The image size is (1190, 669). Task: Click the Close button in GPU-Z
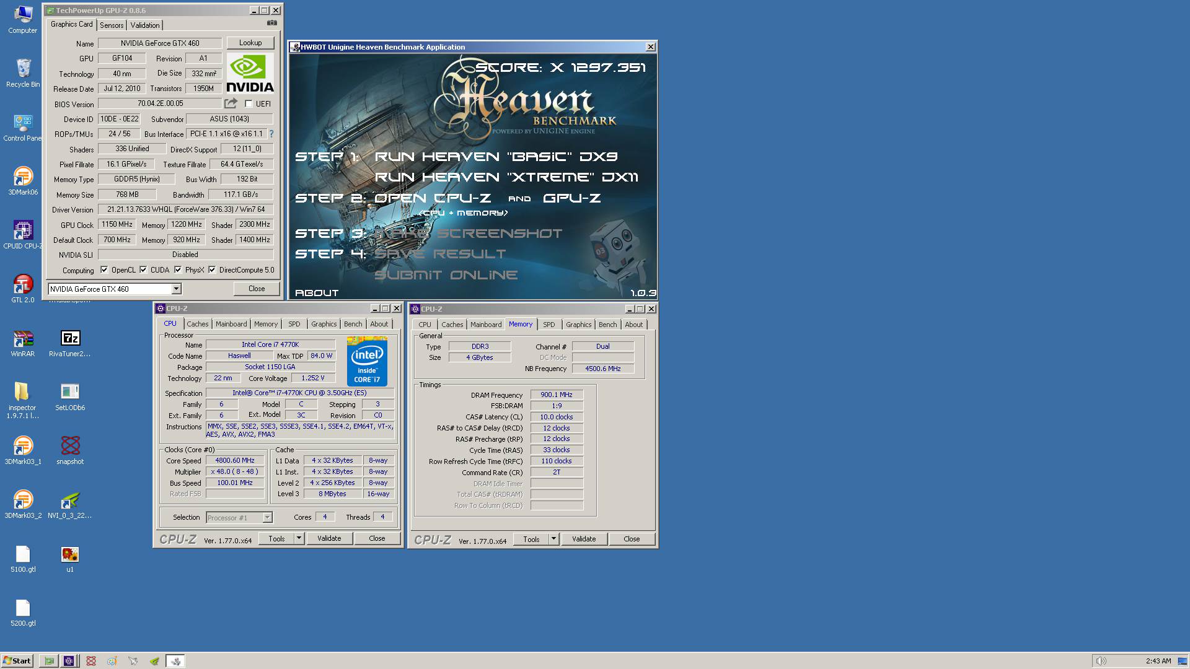pos(257,289)
